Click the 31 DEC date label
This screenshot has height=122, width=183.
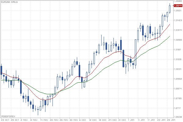(x=122, y=120)
